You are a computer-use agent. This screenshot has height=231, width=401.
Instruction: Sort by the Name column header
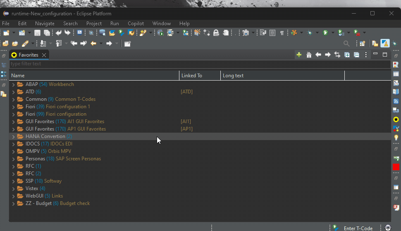click(x=94, y=76)
